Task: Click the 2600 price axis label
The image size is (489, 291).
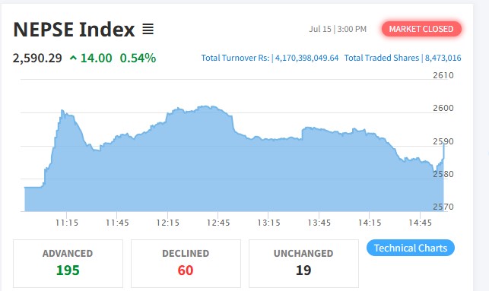Action: (443, 108)
